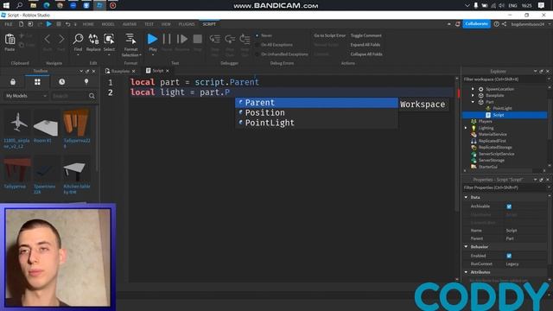Click the Filter Properties input field
Viewport: 553px width, 311px height.
point(505,187)
